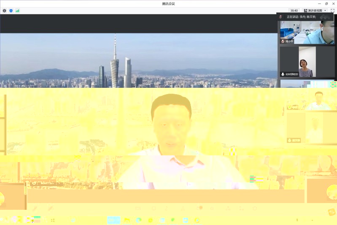
Task: Click the microphone icon on 化机邵桂珍's tile
Action: tap(283, 74)
